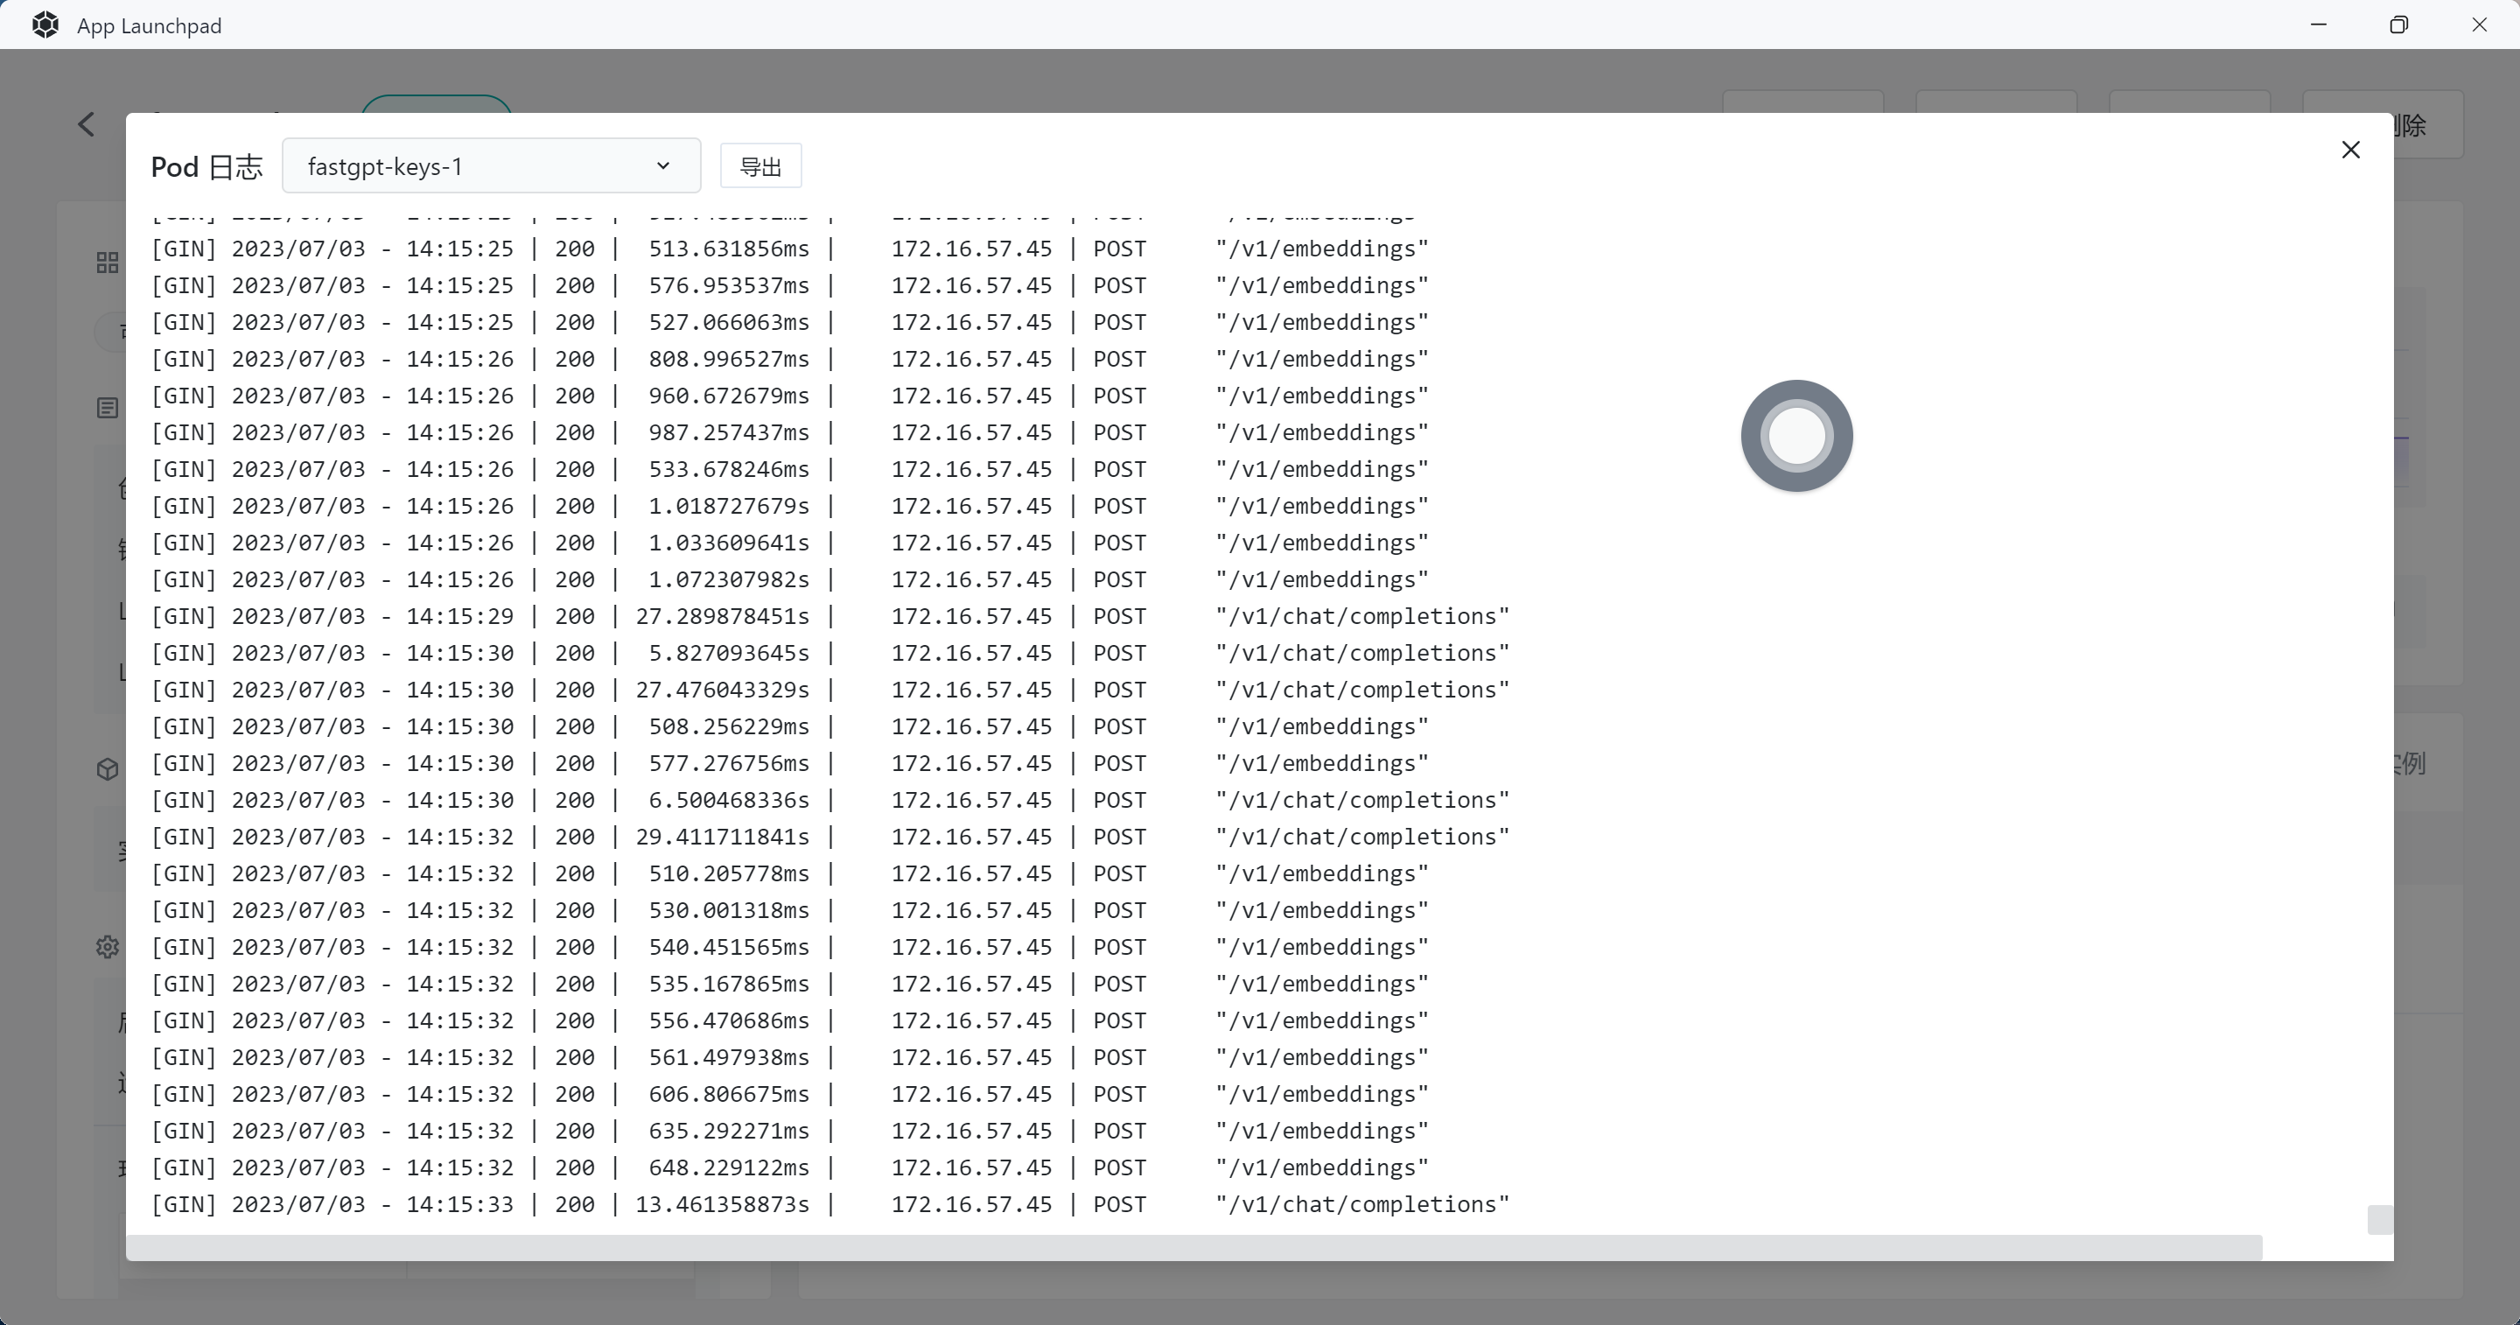2520x1325 pixels.
Task: Click the dropdown chevron arrow for pod selector
Action: coord(663,165)
